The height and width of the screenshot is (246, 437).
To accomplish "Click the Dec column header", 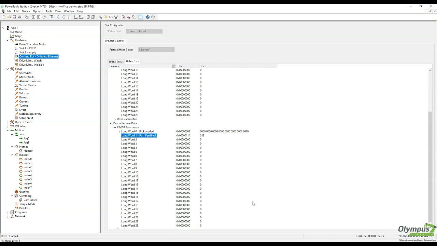I will (239, 66).
